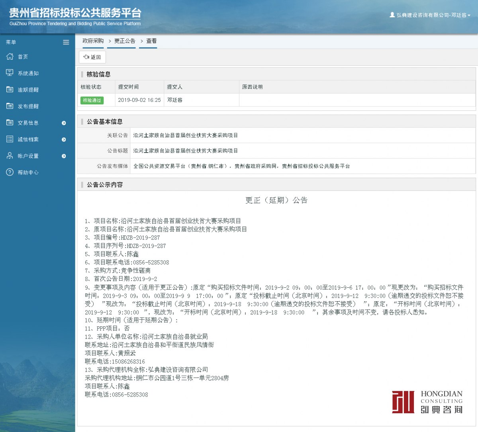Screen dimensions: 478x432
Task: Click the hamburger menu icon beside 菜单
Action: tap(66, 42)
